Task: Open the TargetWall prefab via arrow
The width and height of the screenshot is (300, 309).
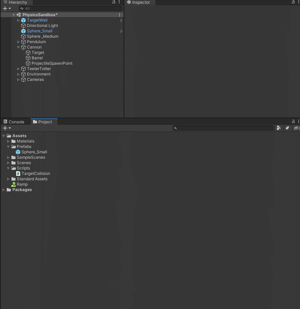Action: coord(121,20)
